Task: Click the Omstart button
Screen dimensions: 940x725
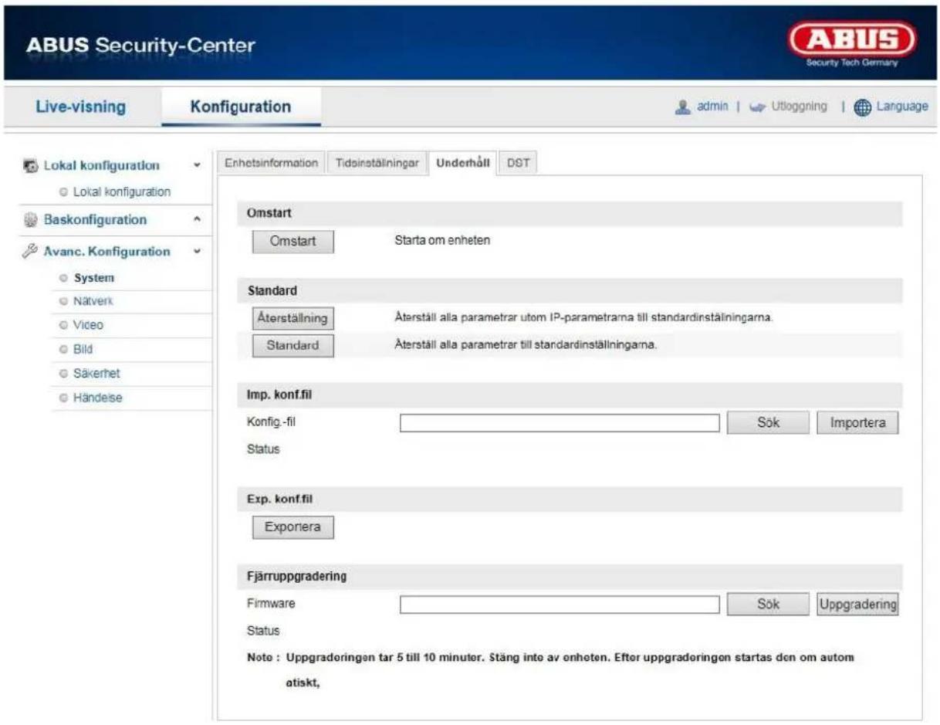Action: 293,242
